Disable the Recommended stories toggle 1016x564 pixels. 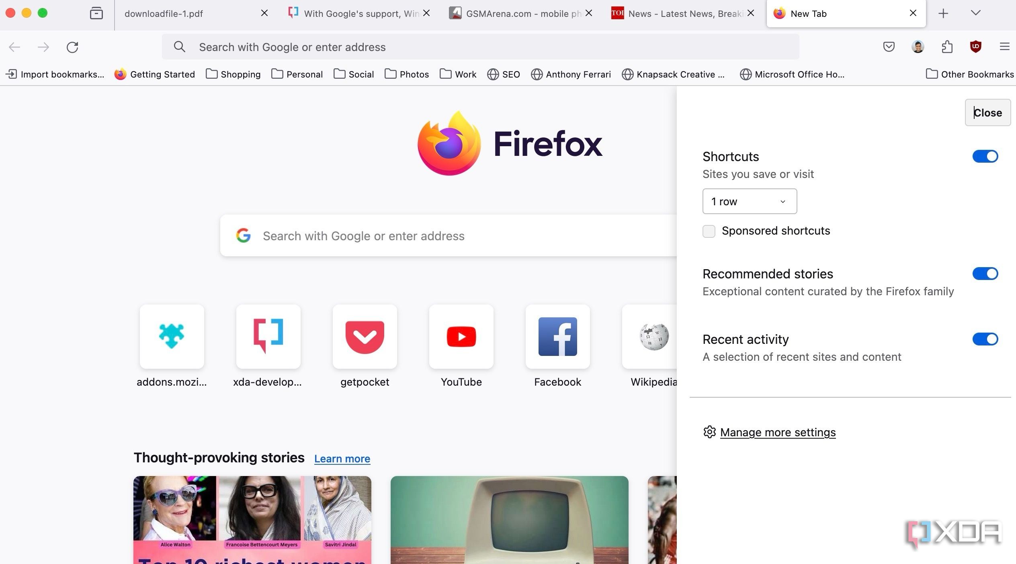tap(985, 274)
